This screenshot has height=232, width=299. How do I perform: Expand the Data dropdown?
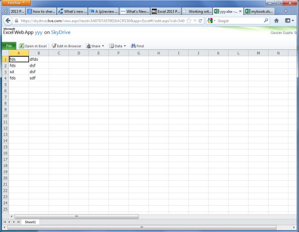[118, 46]
